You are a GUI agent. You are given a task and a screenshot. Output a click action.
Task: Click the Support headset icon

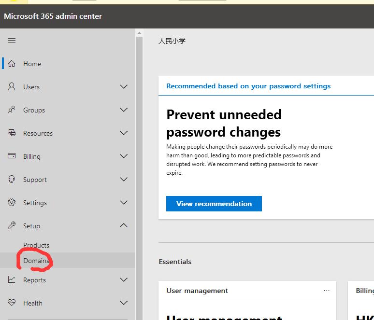[12, 179]
